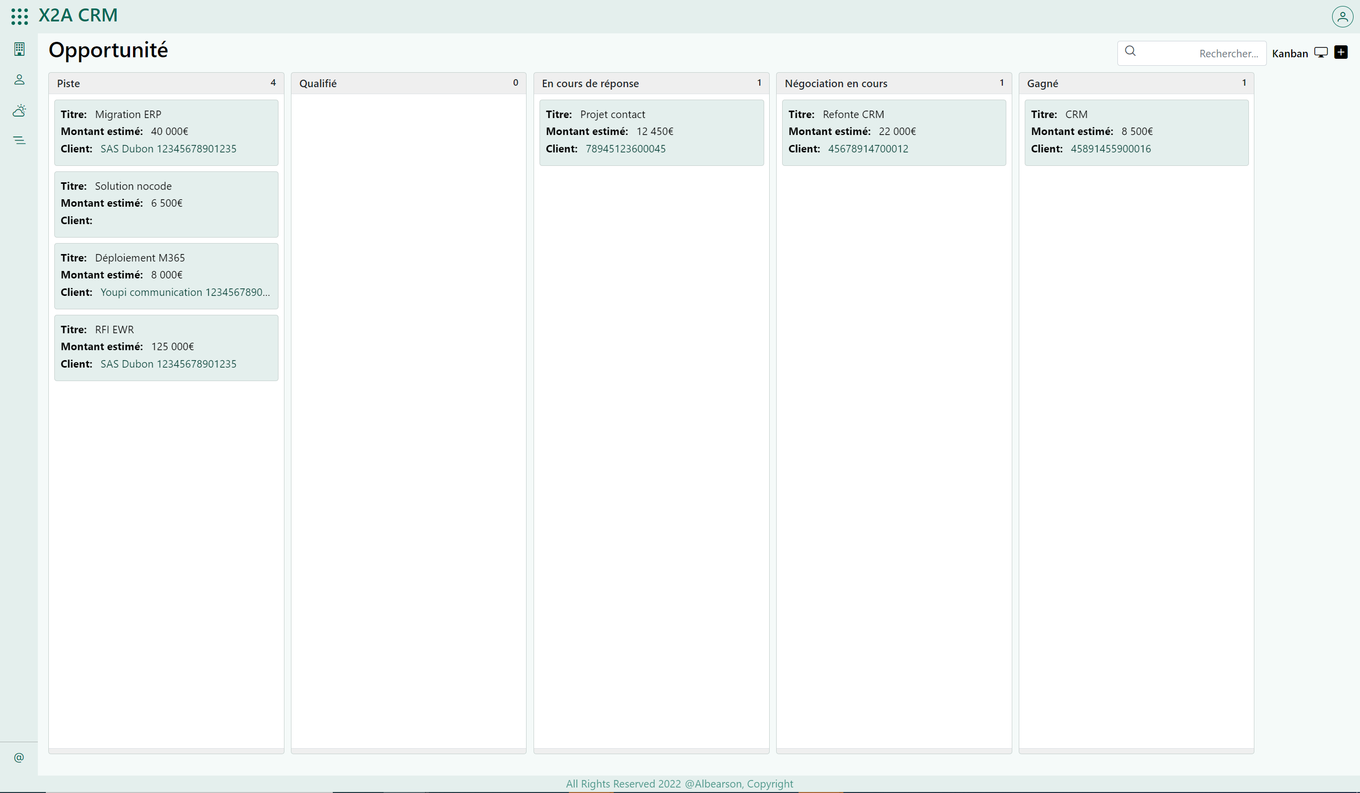Click the cloud-sun opportunities sidebar icon
Viewport: 1360px width, 793px height.
coord(19,111)
